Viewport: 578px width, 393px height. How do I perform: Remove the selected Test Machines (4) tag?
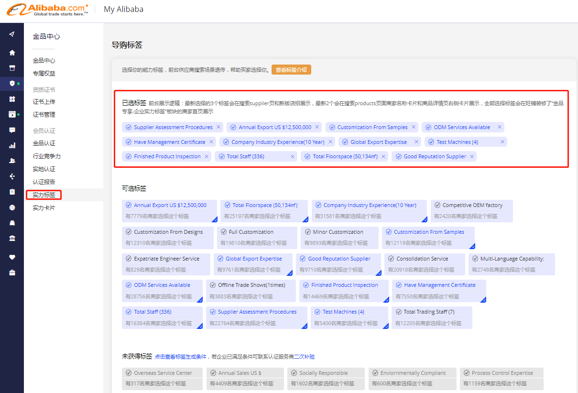point(502,142)
